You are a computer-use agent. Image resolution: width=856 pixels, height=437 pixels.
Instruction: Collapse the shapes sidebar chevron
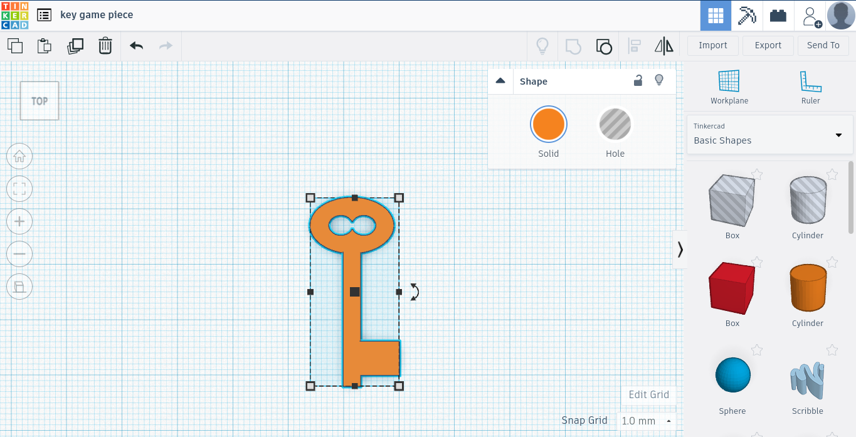[x=680, y=250]
